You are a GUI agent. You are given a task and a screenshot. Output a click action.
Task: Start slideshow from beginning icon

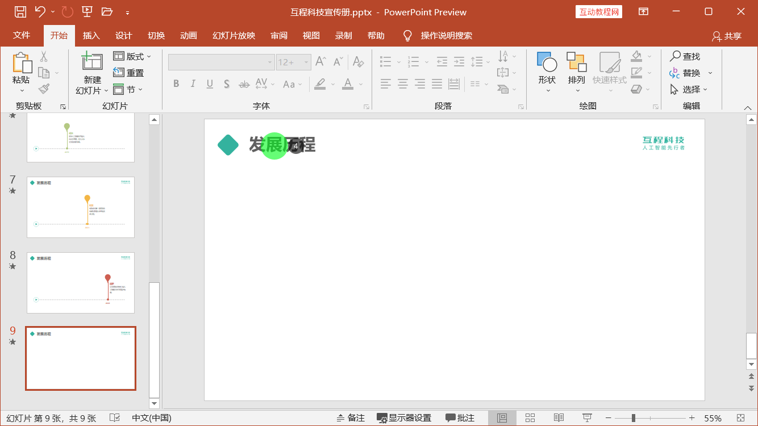pos(87,11)
